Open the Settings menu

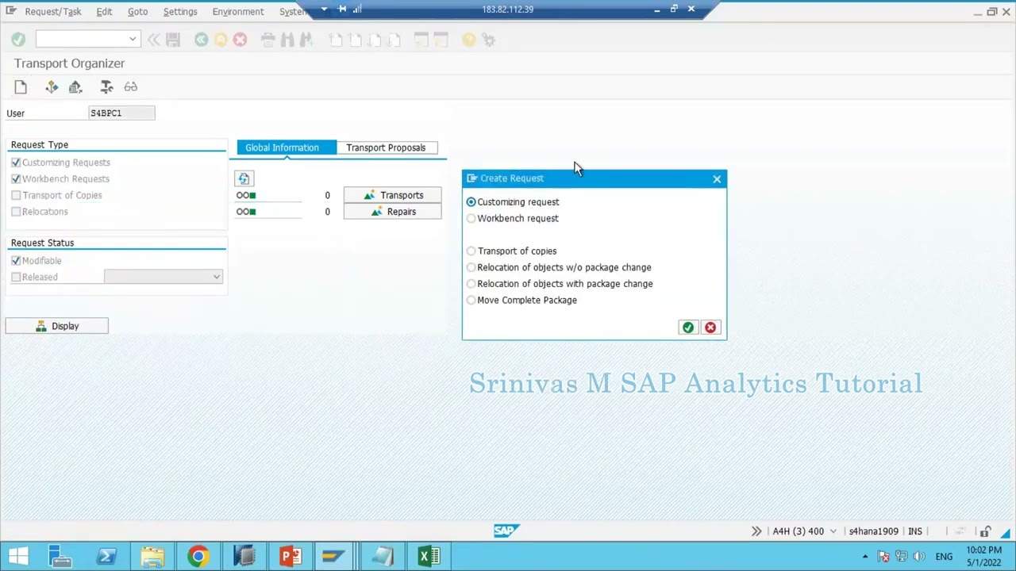coord(180,12)
